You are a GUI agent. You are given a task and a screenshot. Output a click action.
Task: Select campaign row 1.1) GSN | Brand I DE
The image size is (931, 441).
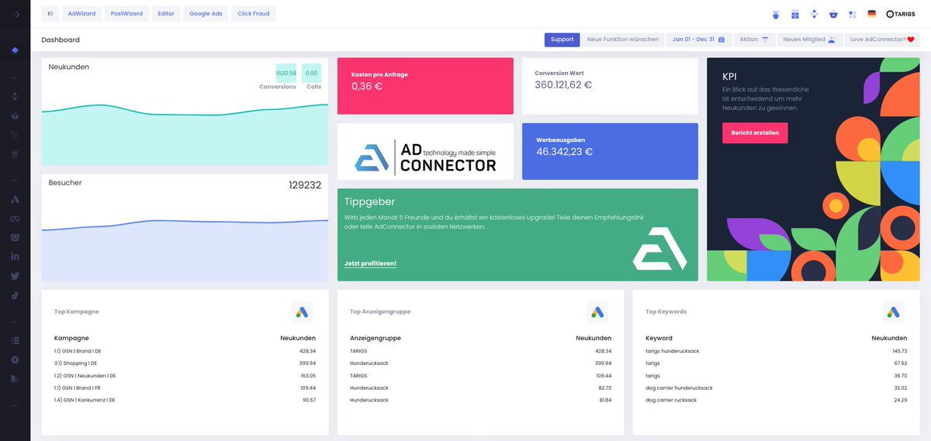pos(185,351)
